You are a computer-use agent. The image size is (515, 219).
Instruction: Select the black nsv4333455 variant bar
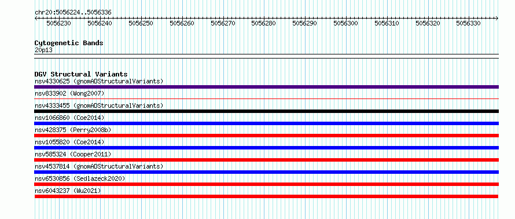[x=266, y=111]
